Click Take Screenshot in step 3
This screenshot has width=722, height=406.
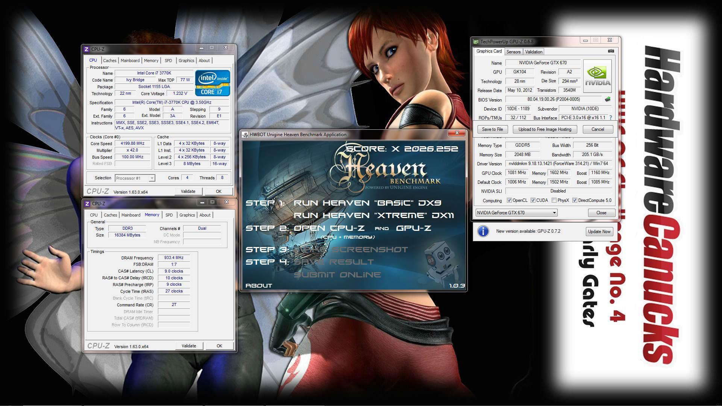tap(350, 250)
